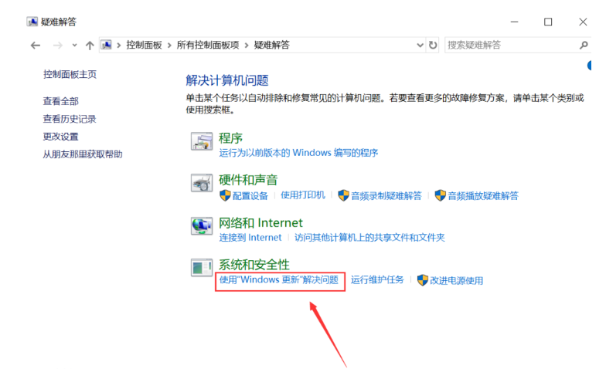Viewport: 606px width, 379px height.
Task: Select 运行维护任务 link
Action: [x=377, y=280]
